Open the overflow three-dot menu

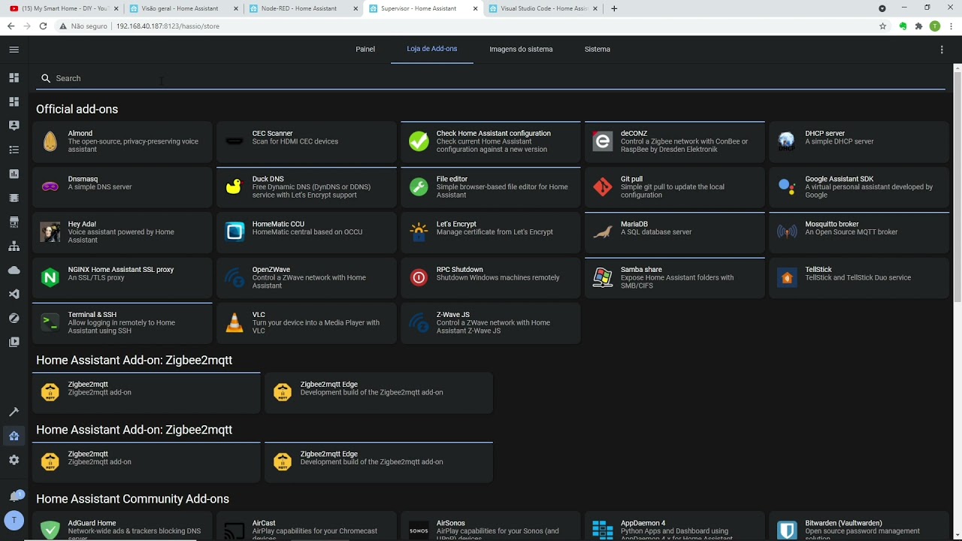942,50
